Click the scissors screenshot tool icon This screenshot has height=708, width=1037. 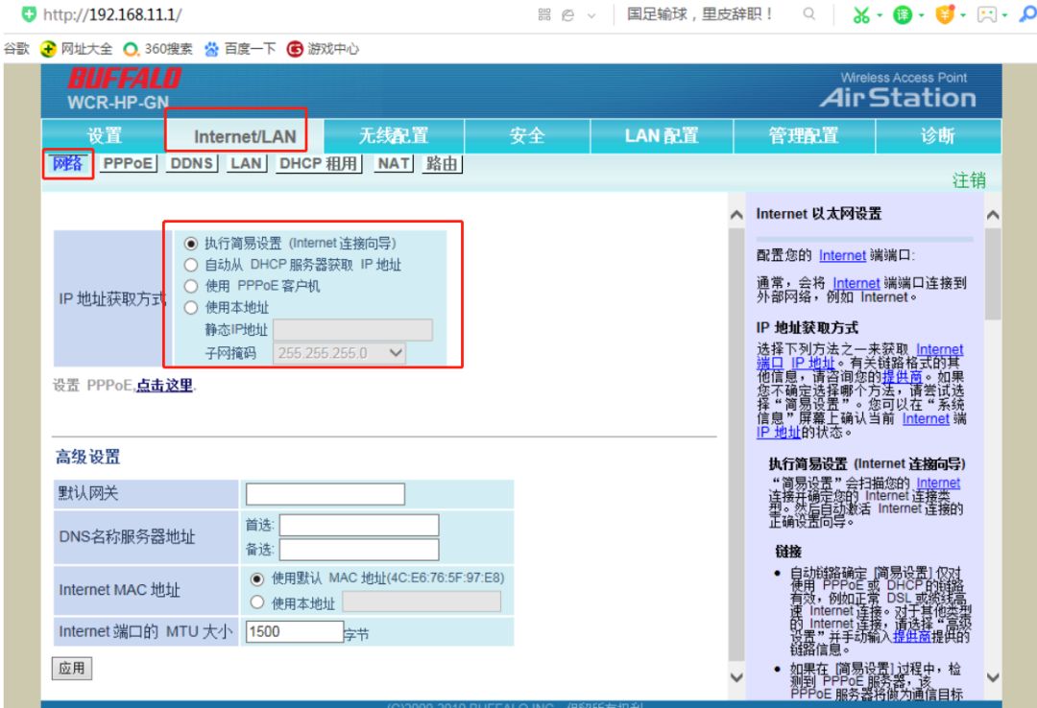(x=861, y=14)
